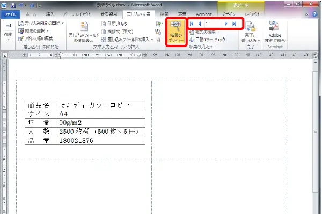This screenshot has height=214, width=322.
Task: Click the 商品名 table cell
Action: pyautogui.click(x=40, y=105)
